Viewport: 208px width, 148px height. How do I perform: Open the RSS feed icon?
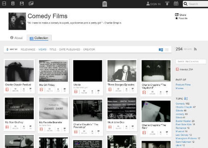point(195,49)
